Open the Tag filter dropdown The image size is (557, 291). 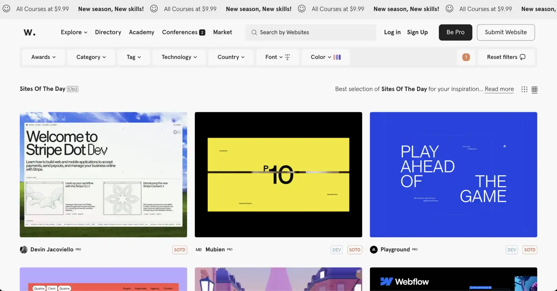click(134, 57)
